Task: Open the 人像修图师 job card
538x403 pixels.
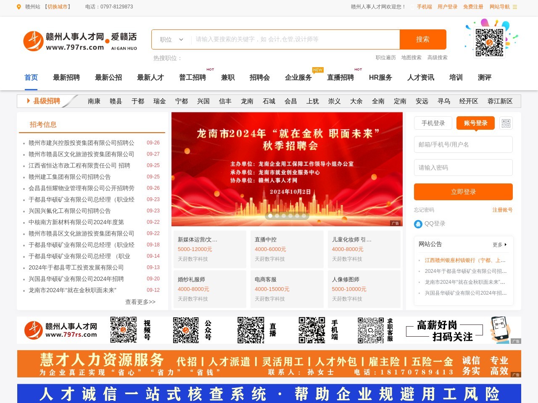Action: point(364,289)
